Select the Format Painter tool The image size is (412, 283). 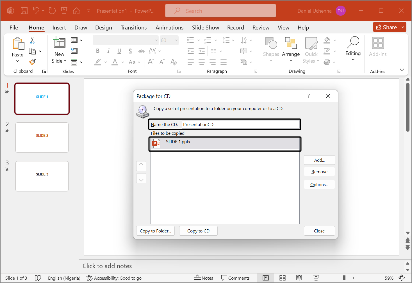click(32, 61)
